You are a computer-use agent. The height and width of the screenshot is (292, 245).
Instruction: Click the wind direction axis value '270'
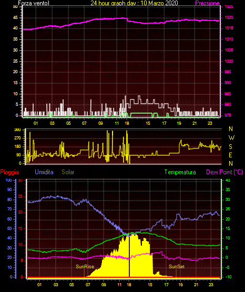pyautogui.click(x=18, y=138)
